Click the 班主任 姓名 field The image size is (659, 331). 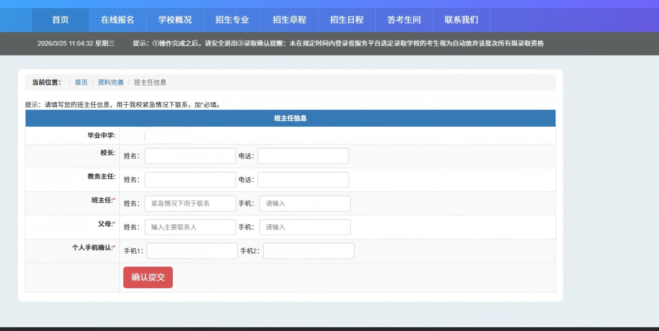pyautogui.click(x=190, y=204)
